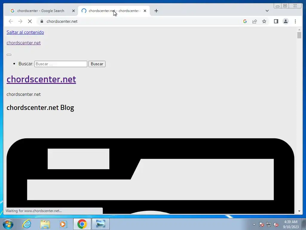The height and width of the screenshot is (230, 306).
Task: Close the chordscenter Google Search tab
Action: tap(74, 11)
